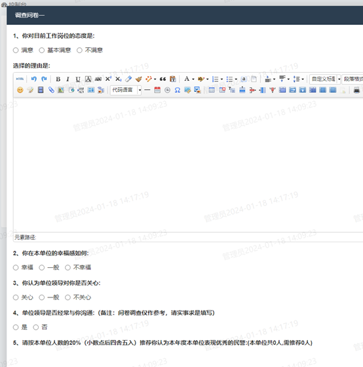This screenshot has width=363, height=367.
Task: Toggle underline formatting
Action: (x=78, y=79)
